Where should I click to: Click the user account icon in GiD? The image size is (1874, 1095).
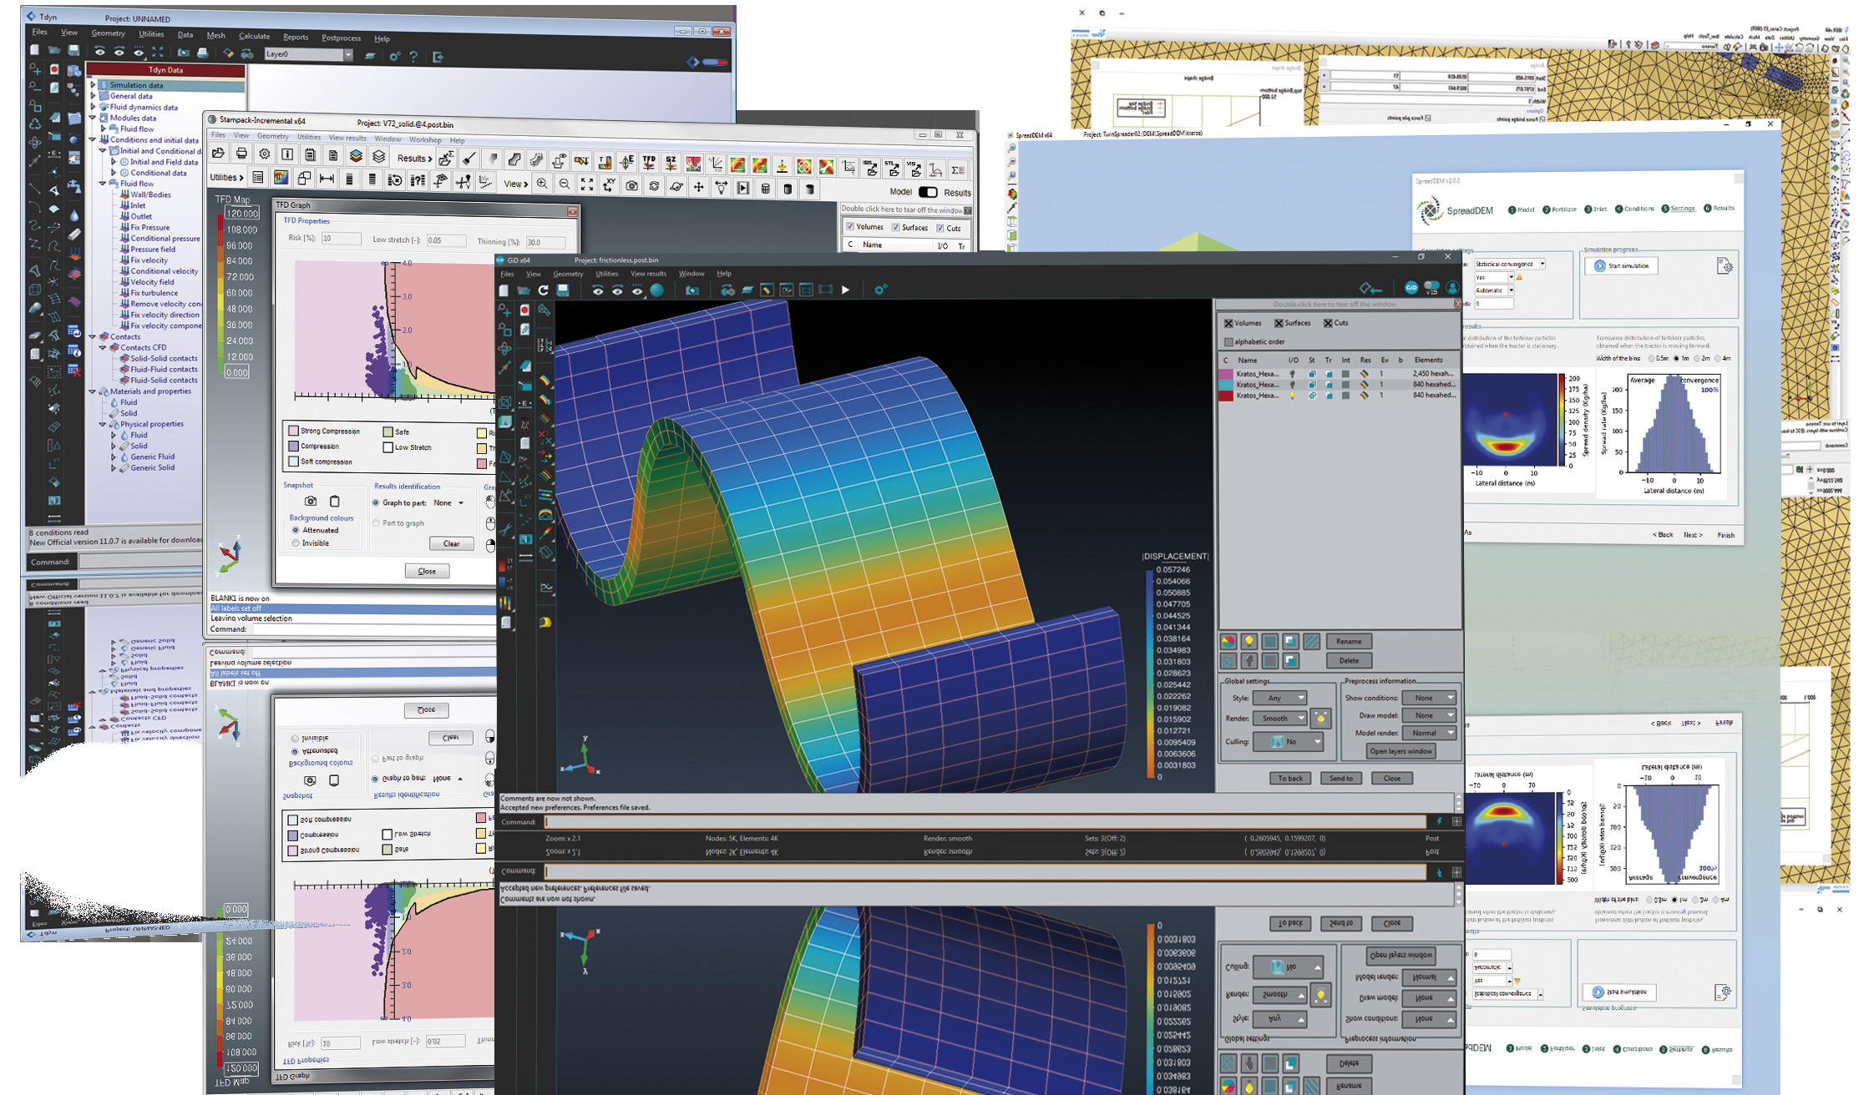(1452, 288)
